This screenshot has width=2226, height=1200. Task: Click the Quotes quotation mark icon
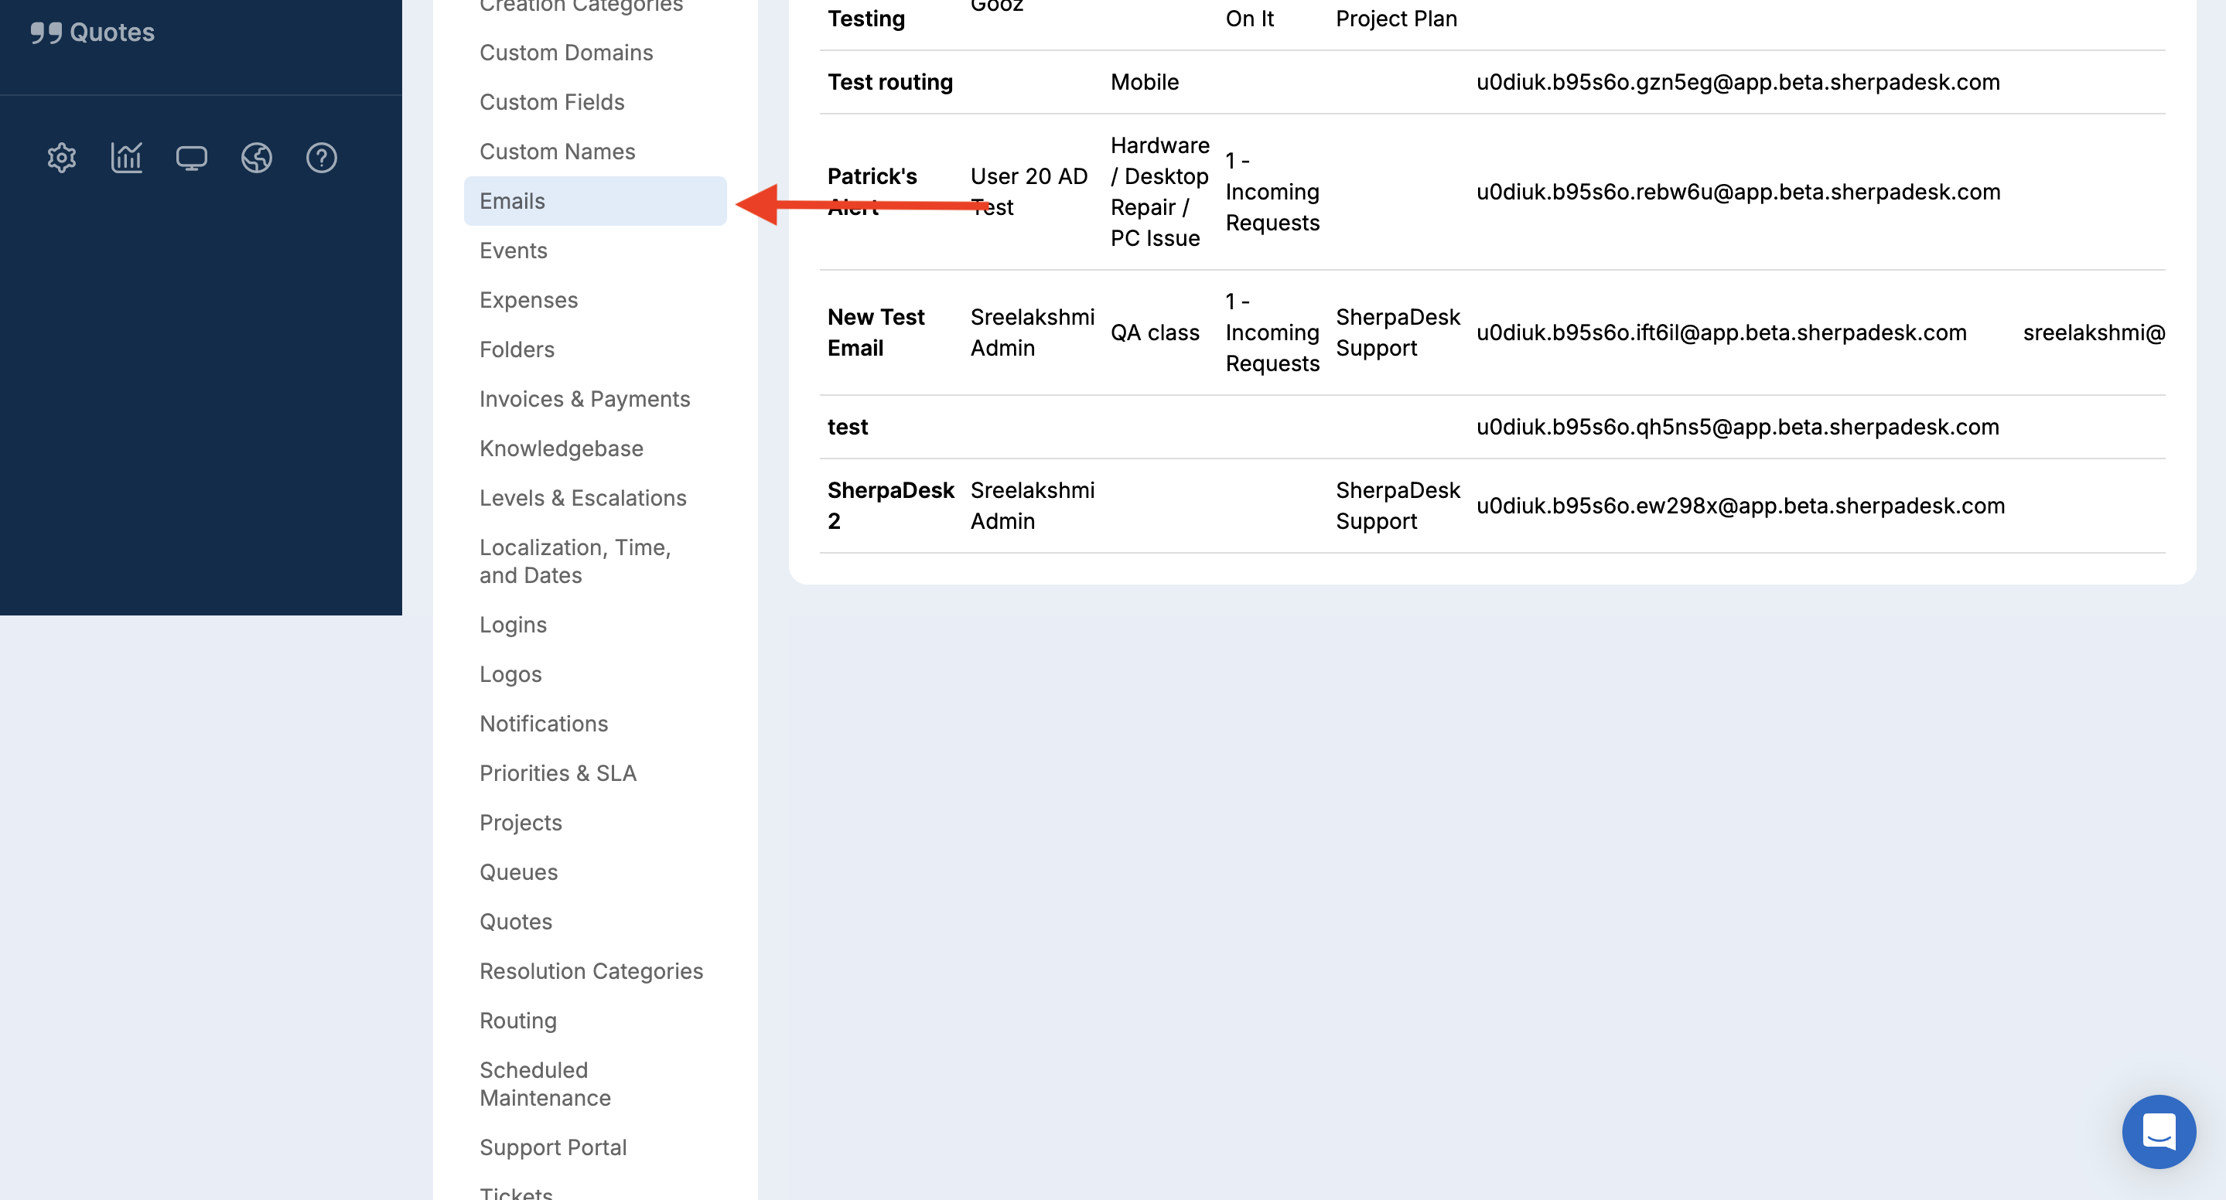pos(46,32)
